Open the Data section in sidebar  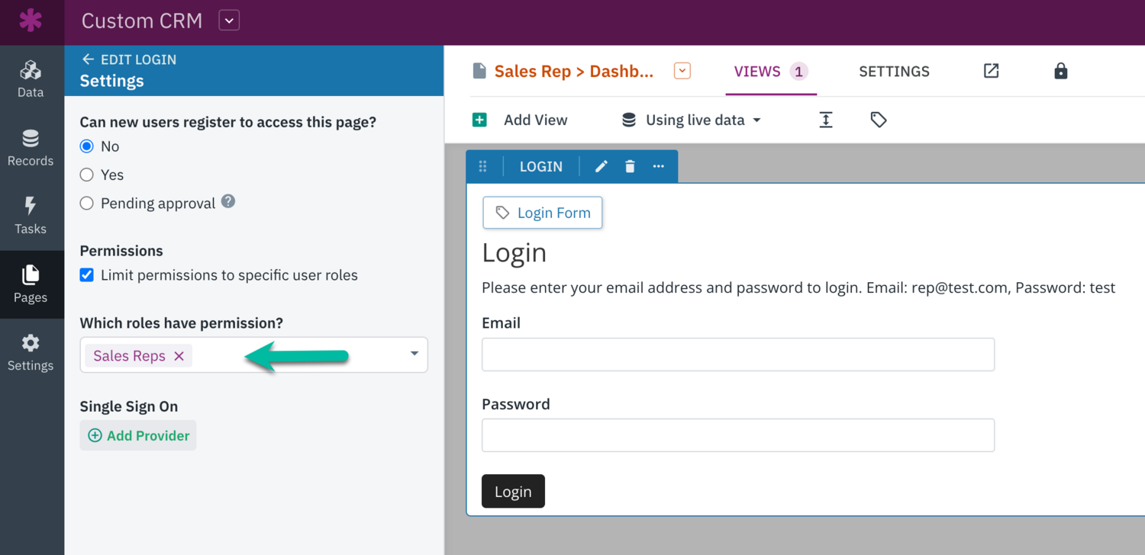[x=31, y=79]
